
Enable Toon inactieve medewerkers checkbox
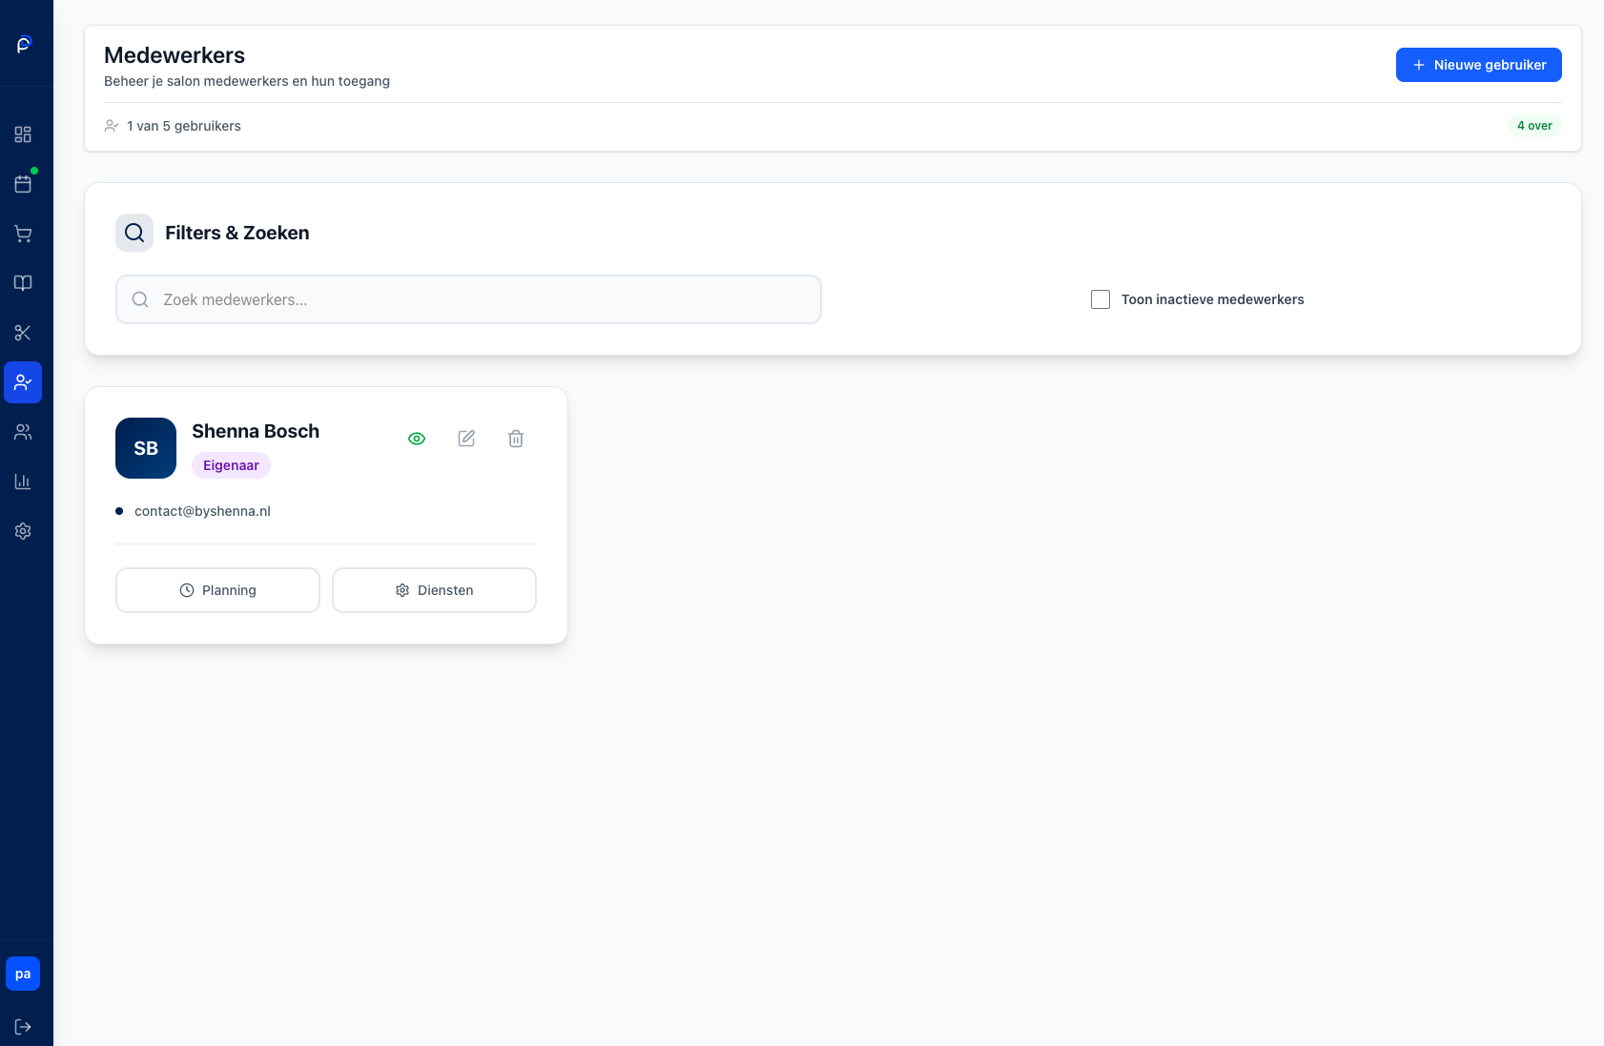(x=1100, y=299)
